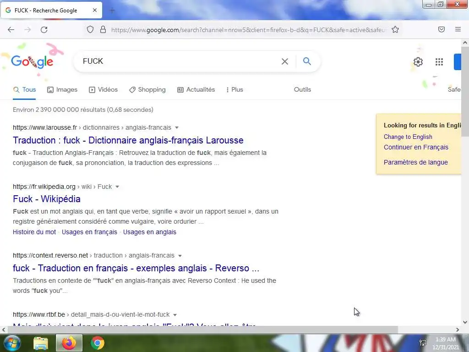Open the Windows Start button
Viewport: 469px width, 352px height.
12,343
